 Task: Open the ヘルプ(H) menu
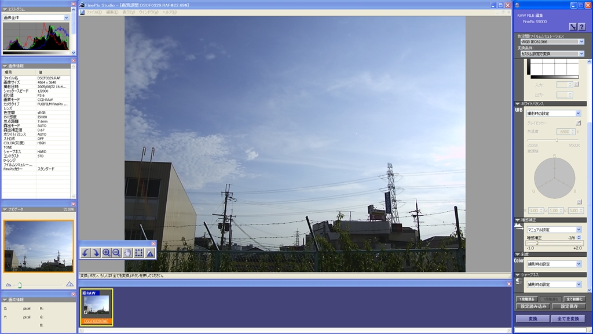170,12
